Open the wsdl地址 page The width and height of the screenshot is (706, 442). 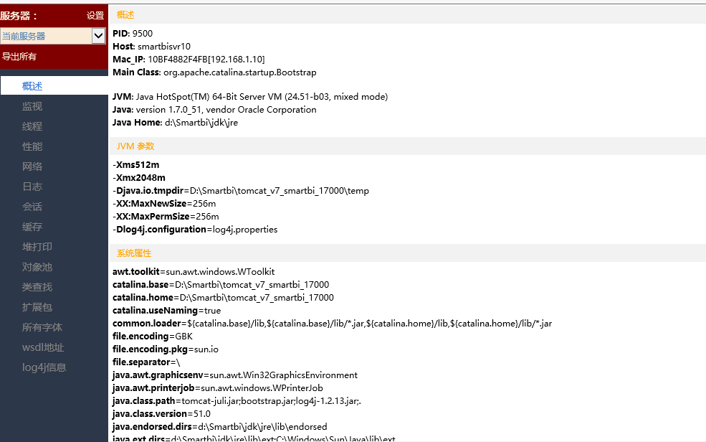click(43, 347)
